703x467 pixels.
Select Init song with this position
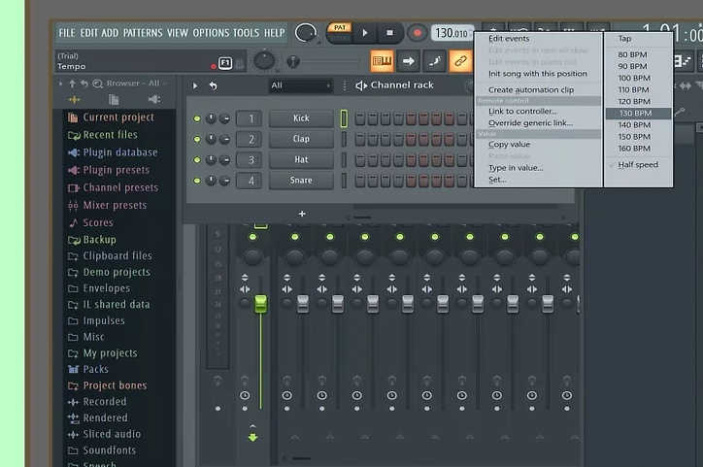coord(538,74)
